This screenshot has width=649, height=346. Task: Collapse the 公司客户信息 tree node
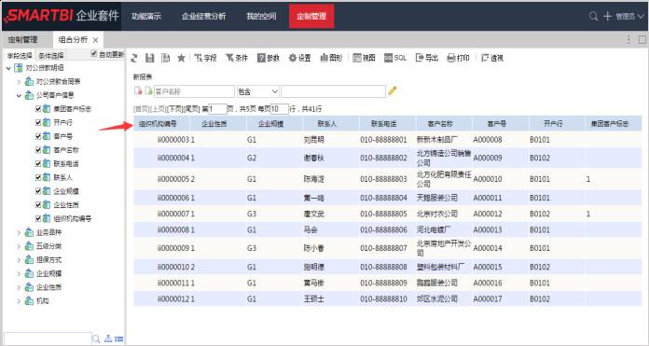coord(19,96)
